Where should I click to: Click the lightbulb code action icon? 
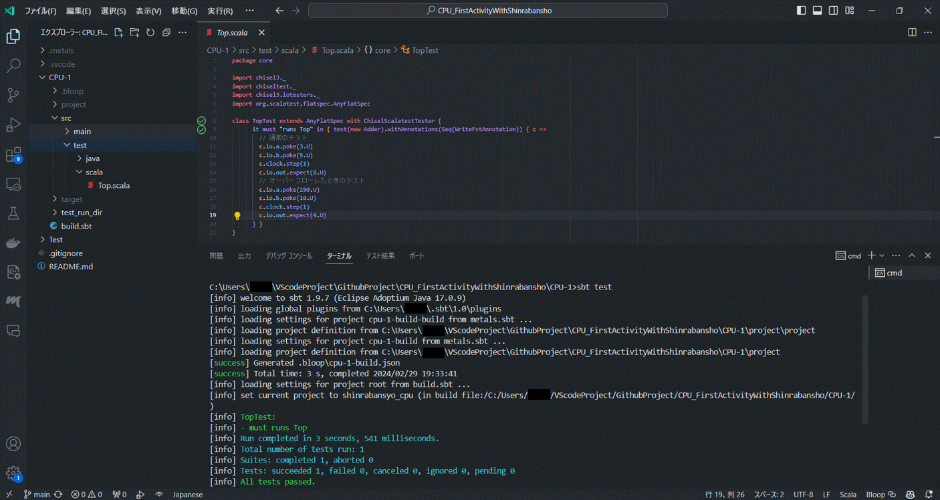pyautogui.click(x=237, y=216)
